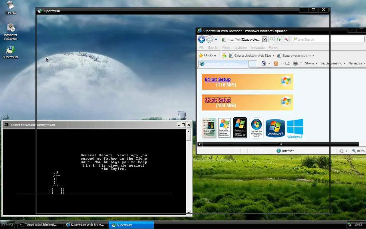Click the Windows Server 2003 badge
The width and height of the screenshot is (366, 229).
(x=224, y=128)
